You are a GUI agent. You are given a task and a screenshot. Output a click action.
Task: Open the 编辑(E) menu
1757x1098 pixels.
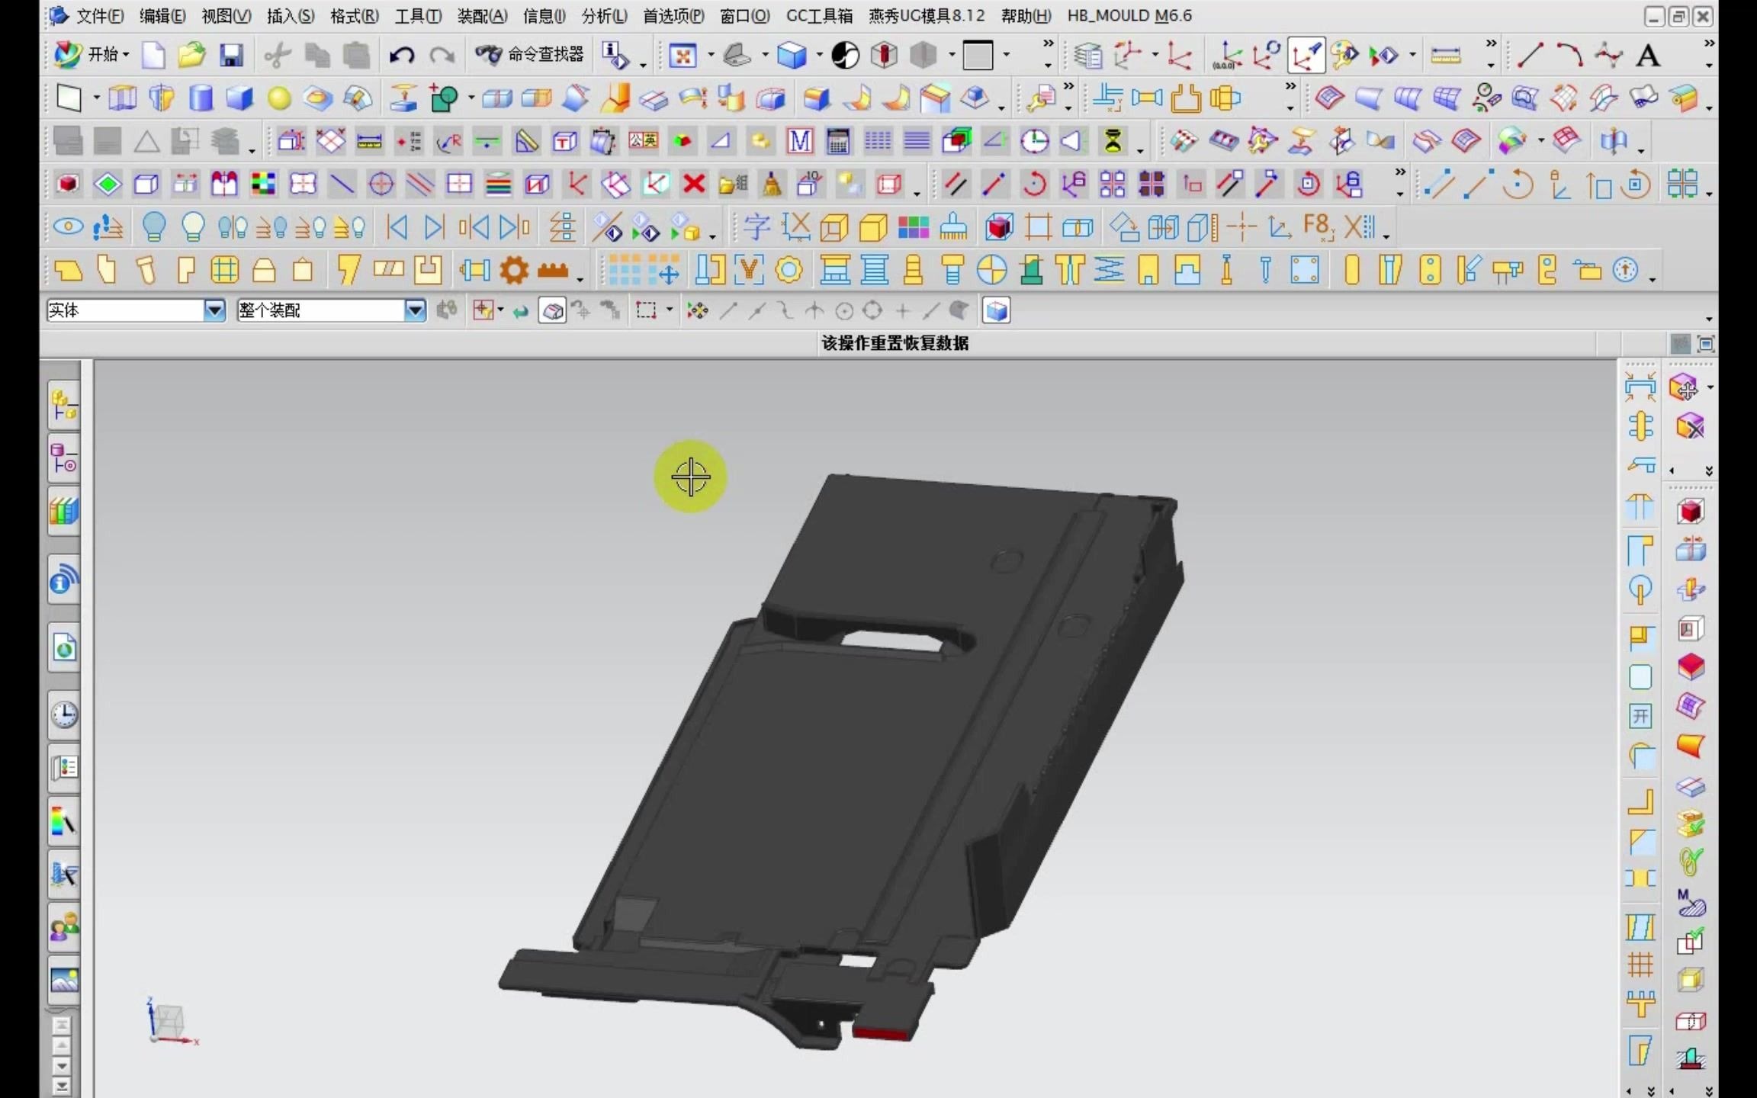pos(162,16)
